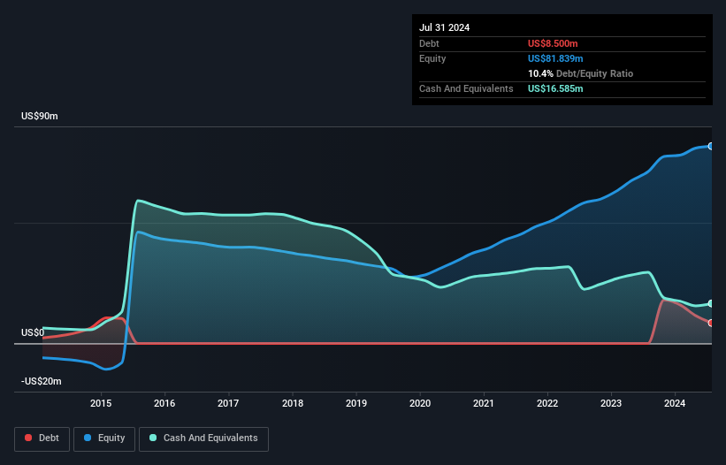
Task: Click the 2023 x-axis label
Action: click(x=611, y=403)
